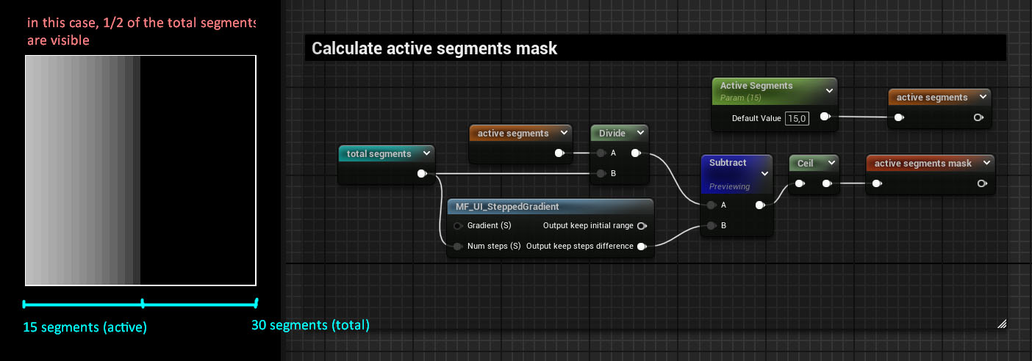Click the Divide node B input pin
The height and width of the screenshot is (361, 1032).
[x=601, y=174]
